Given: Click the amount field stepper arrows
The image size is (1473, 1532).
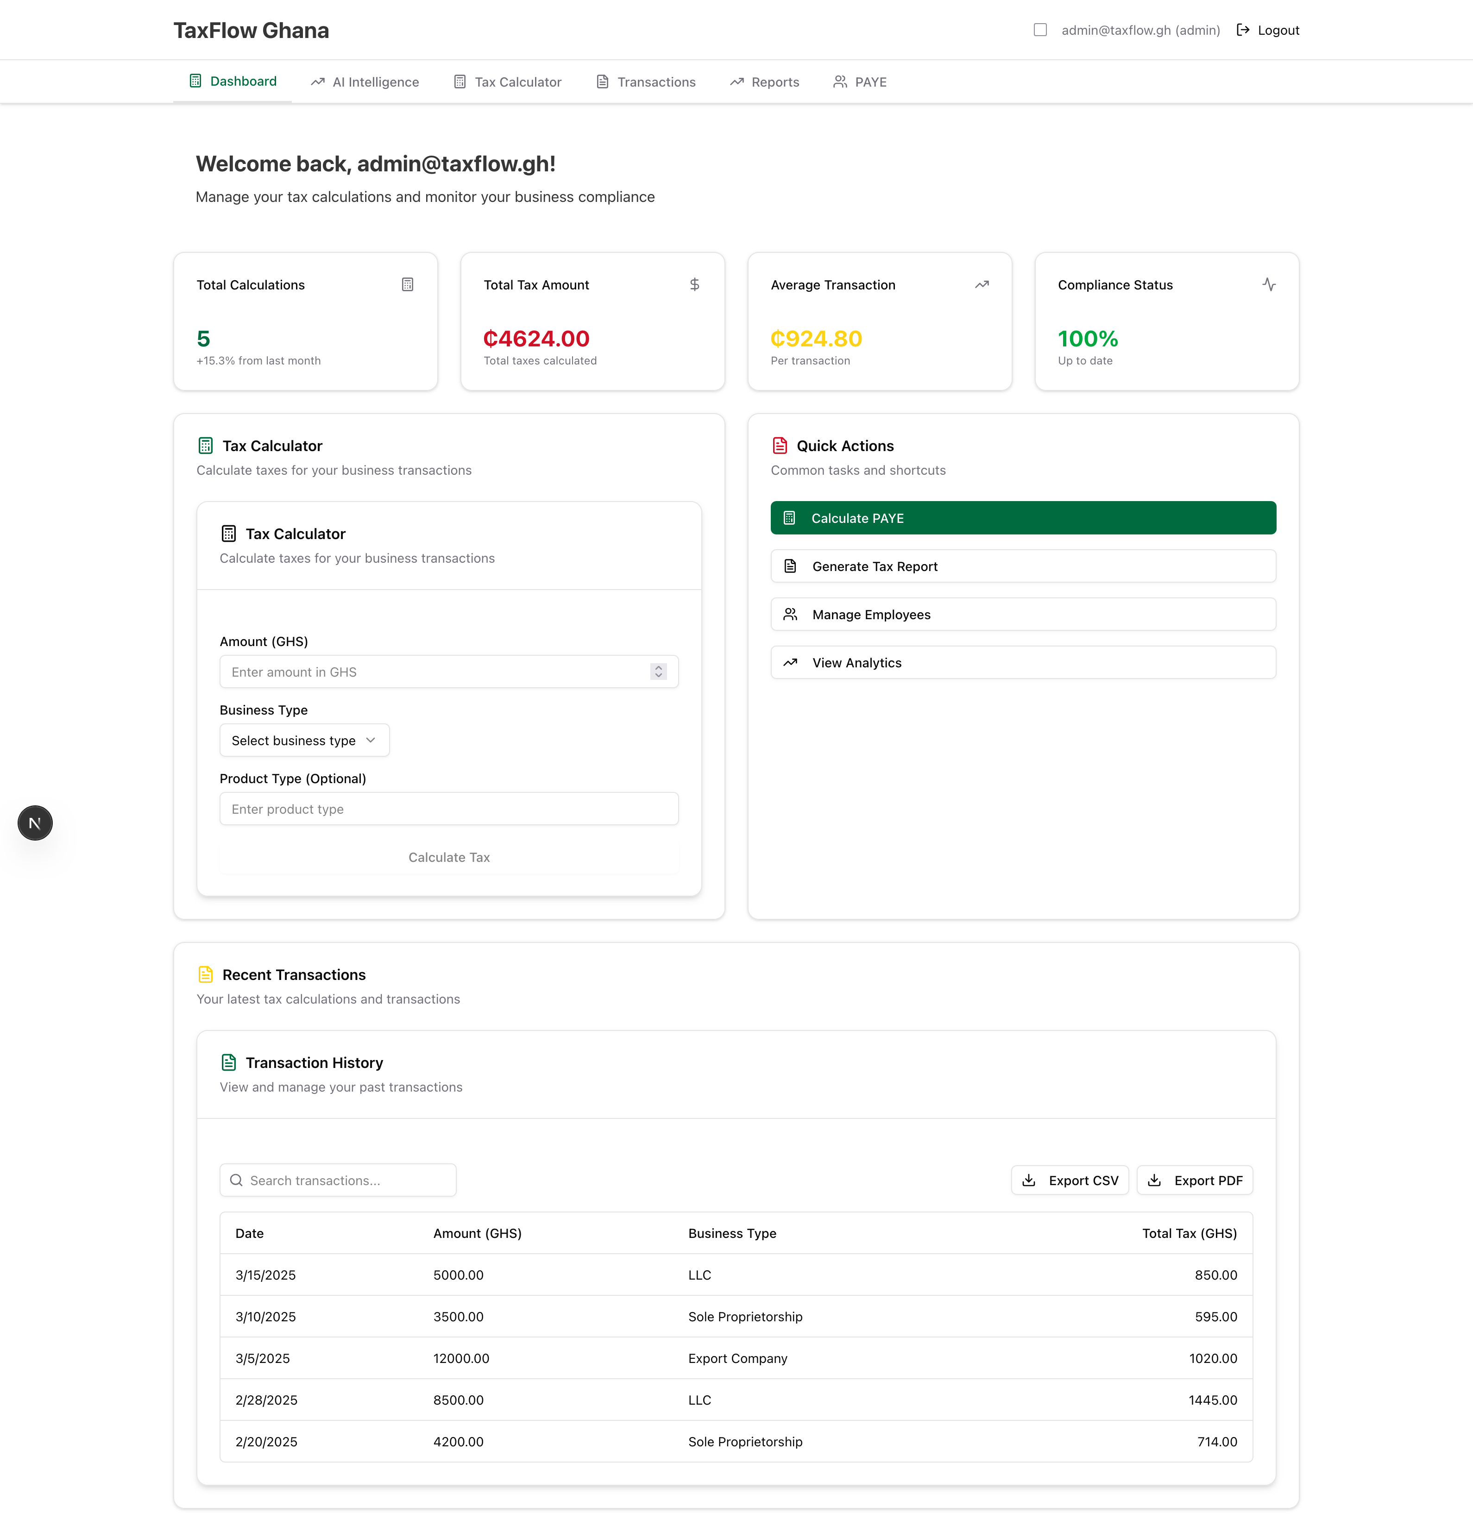Looking at the screenshot, I should 658,672.
